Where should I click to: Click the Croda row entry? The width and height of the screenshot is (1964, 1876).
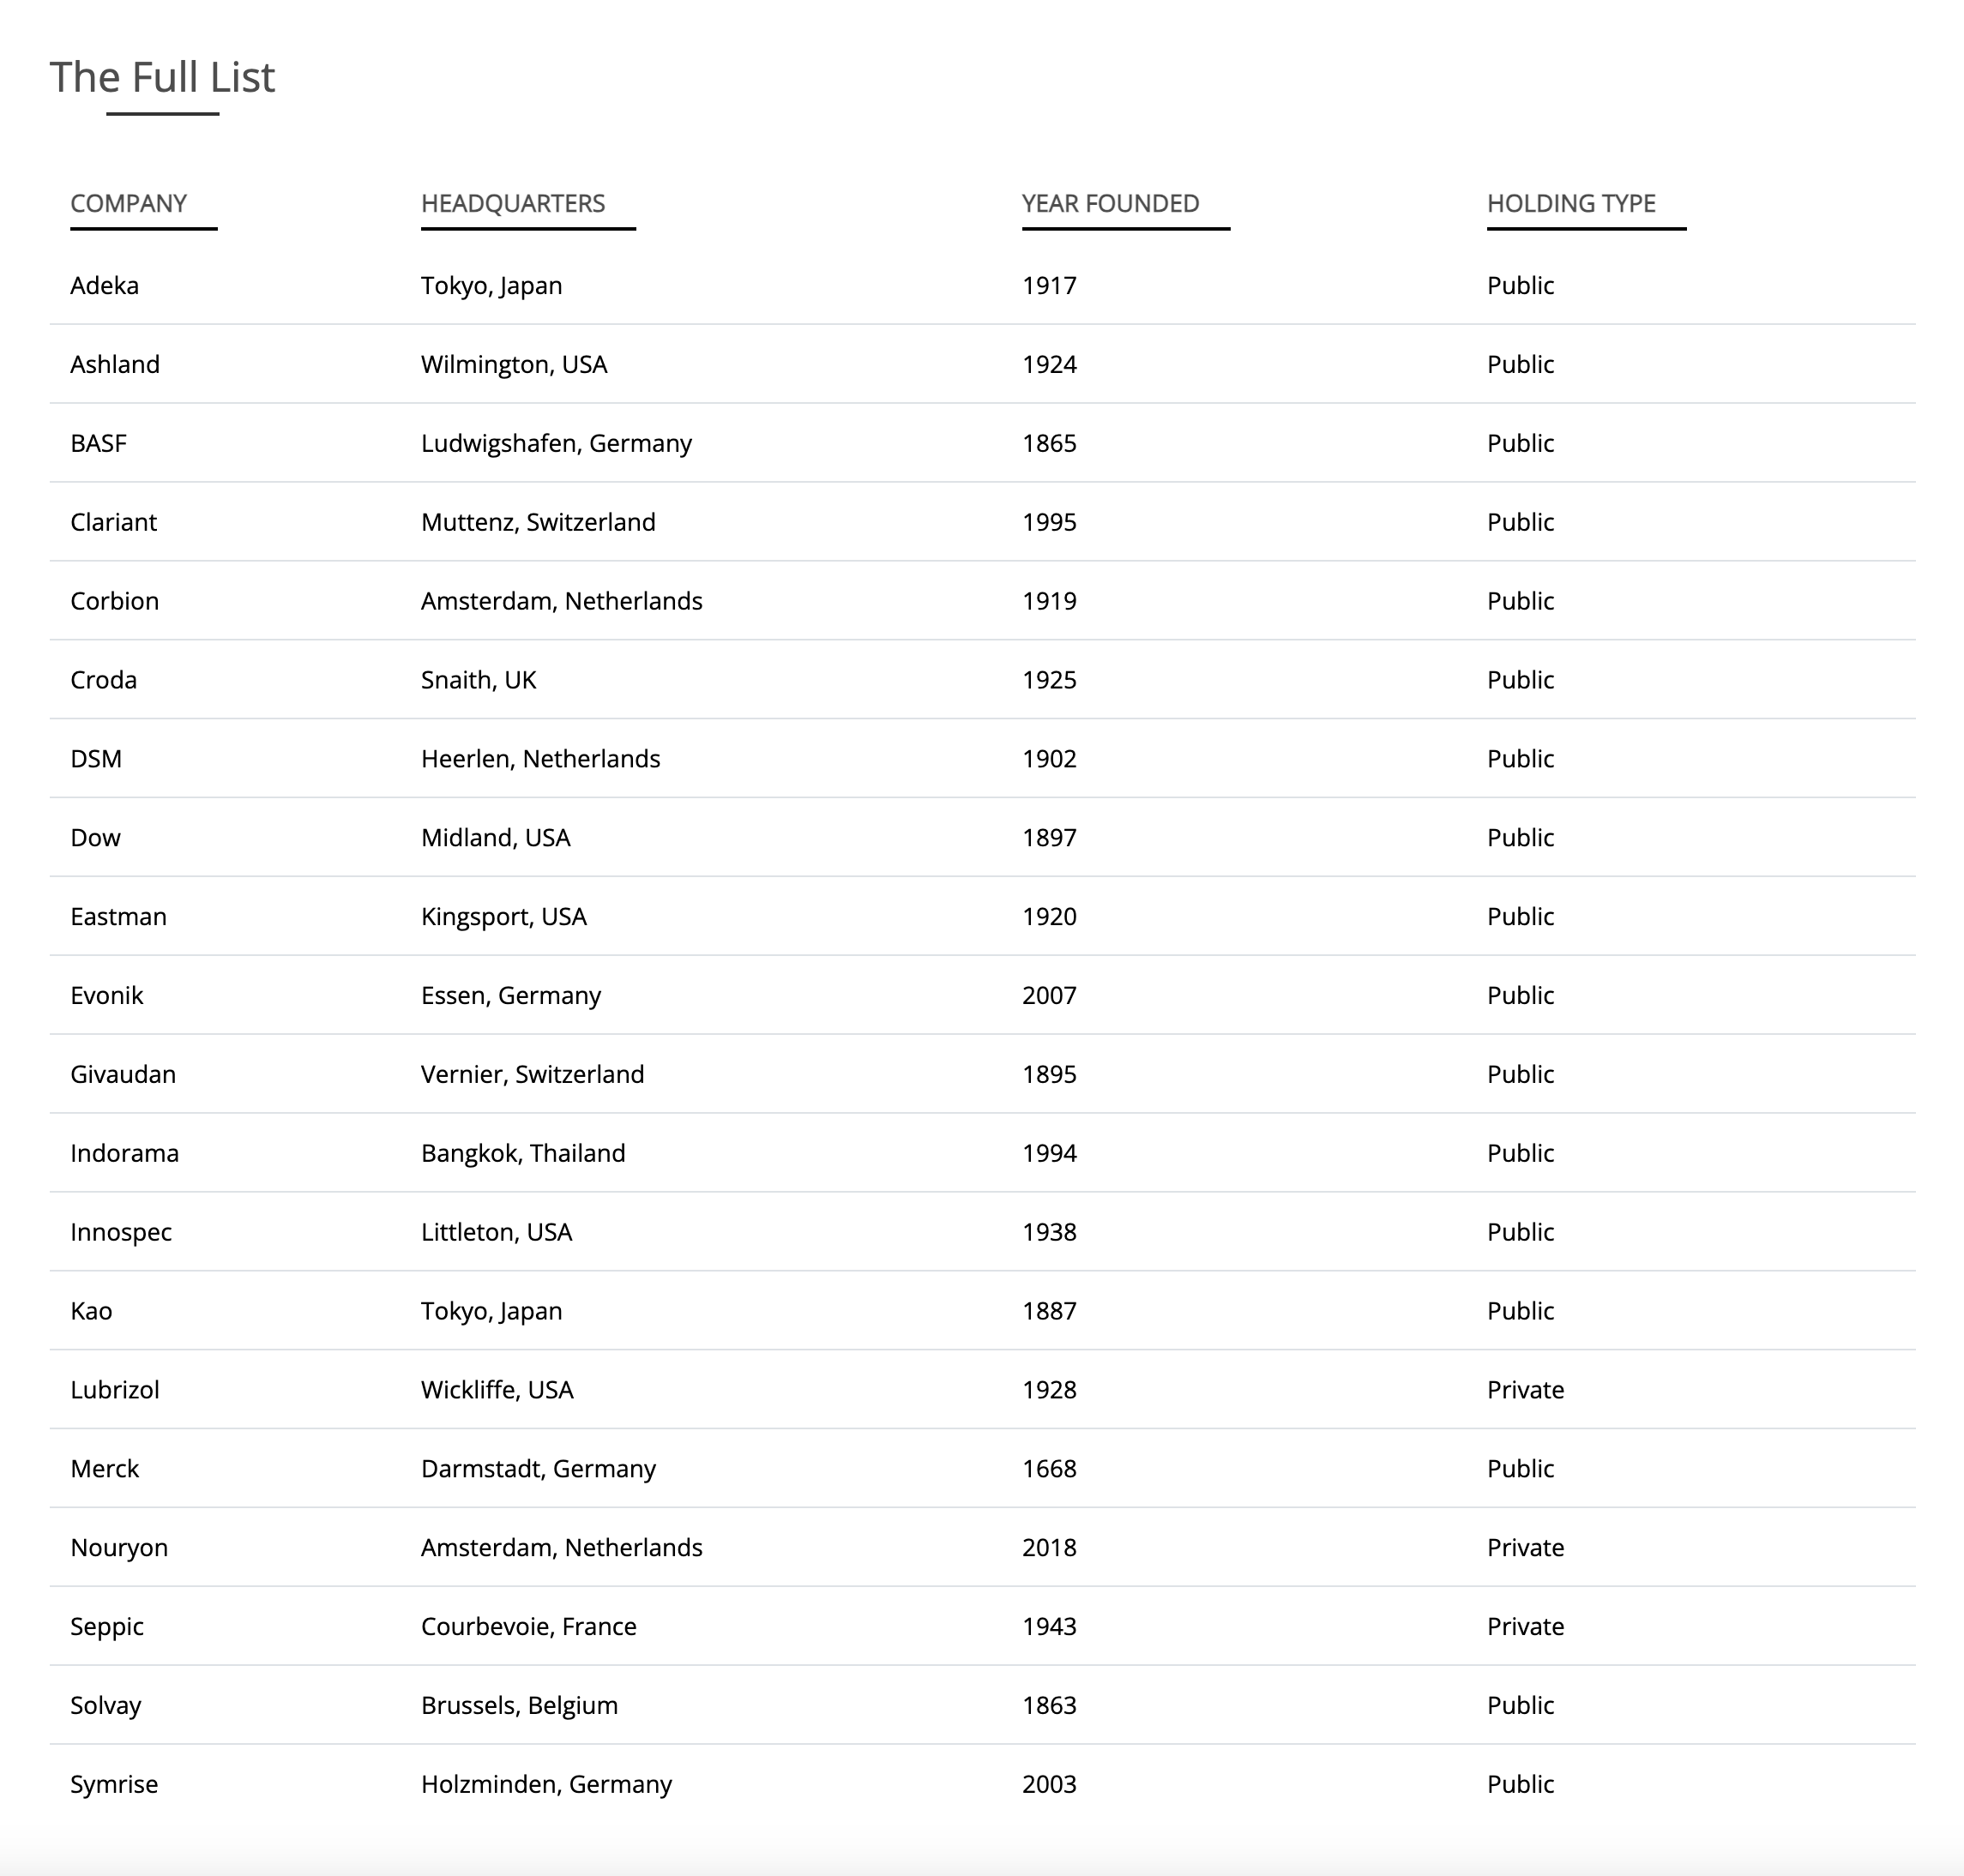pos(983,680)
